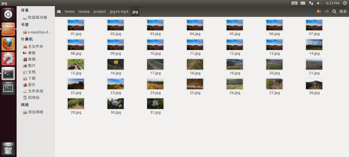Click the search magnifier icon
The width and height of the screenshot is (349, 157).
[334, 11]
